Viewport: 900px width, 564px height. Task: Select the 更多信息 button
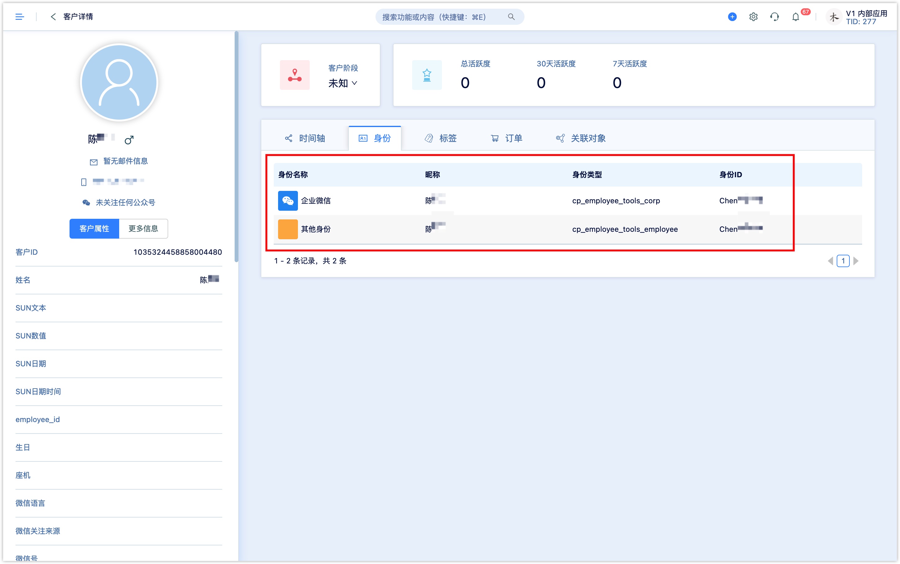click(143, 229)
